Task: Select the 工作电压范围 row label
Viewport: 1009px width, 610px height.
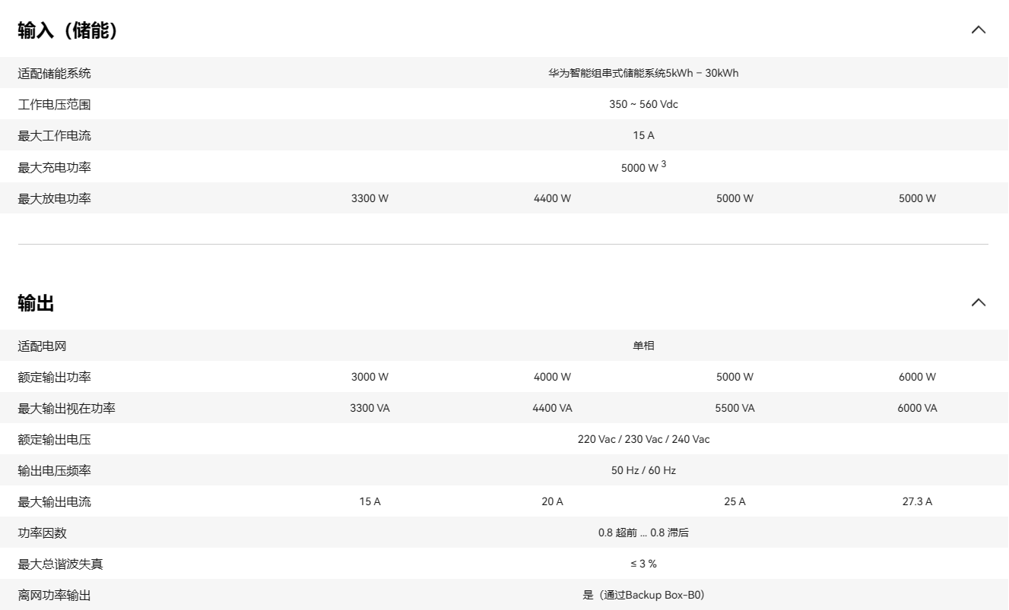Action: [54, 104]
